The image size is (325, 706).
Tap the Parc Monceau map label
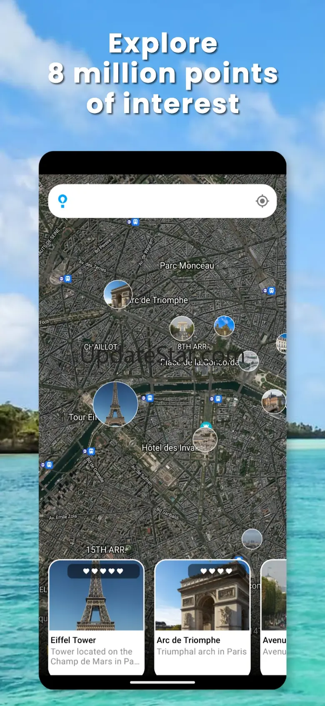point(187,266)
